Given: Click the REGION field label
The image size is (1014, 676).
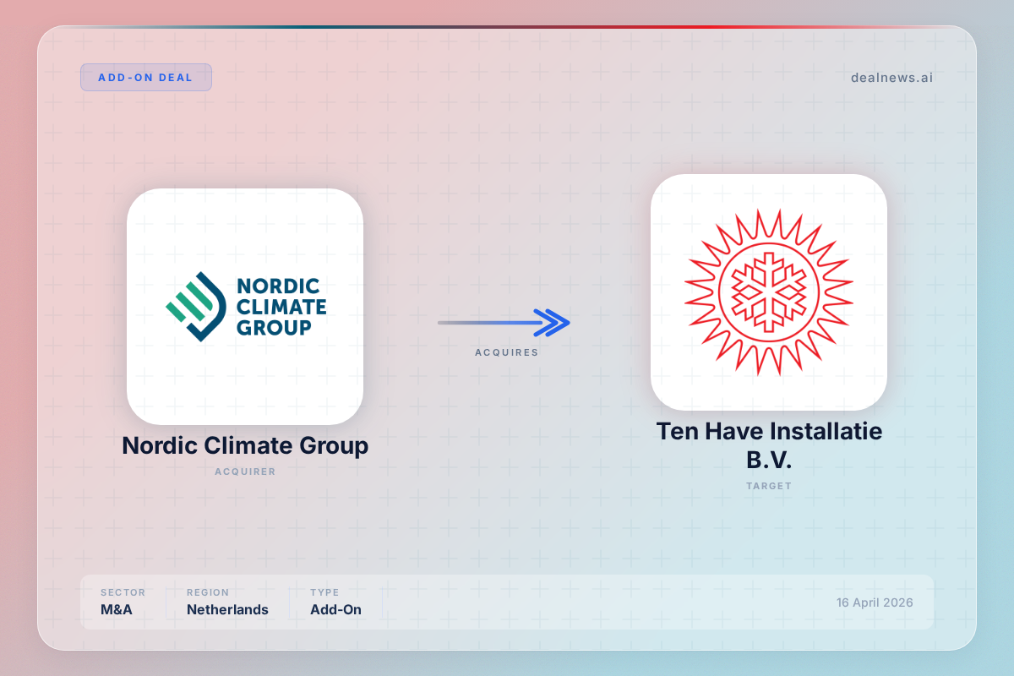Looking at the screenshot, I should (x=208, y=592).
